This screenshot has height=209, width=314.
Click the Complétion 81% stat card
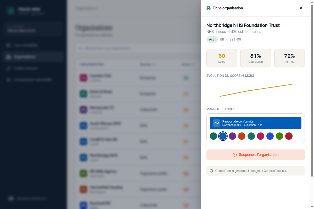(x=256, y=58)
